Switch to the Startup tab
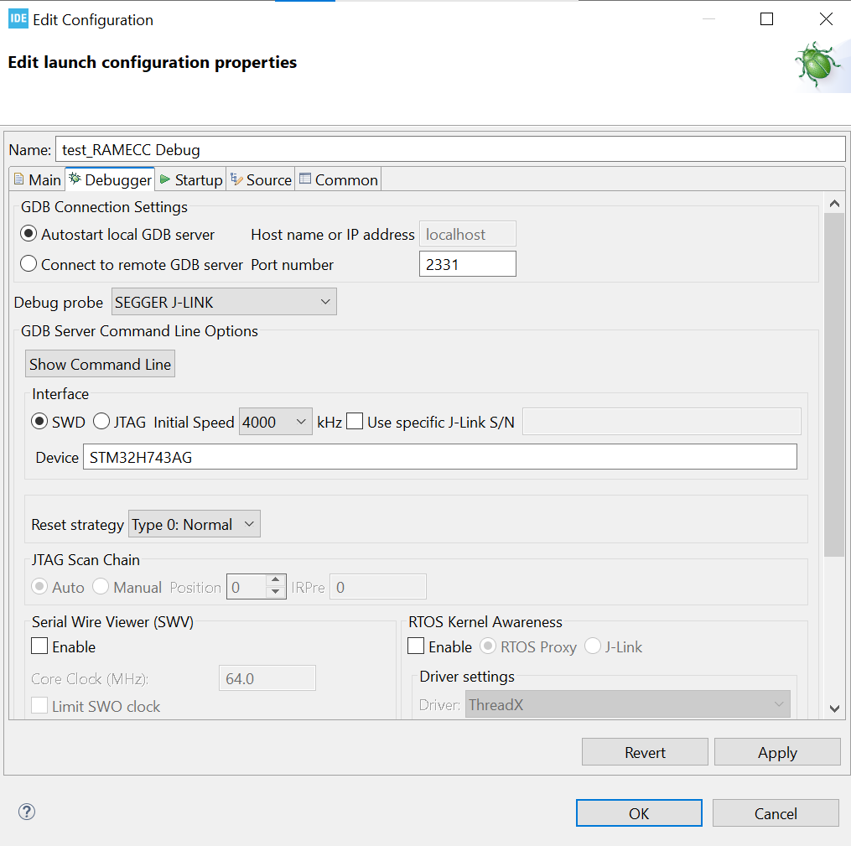 [191, 179]
